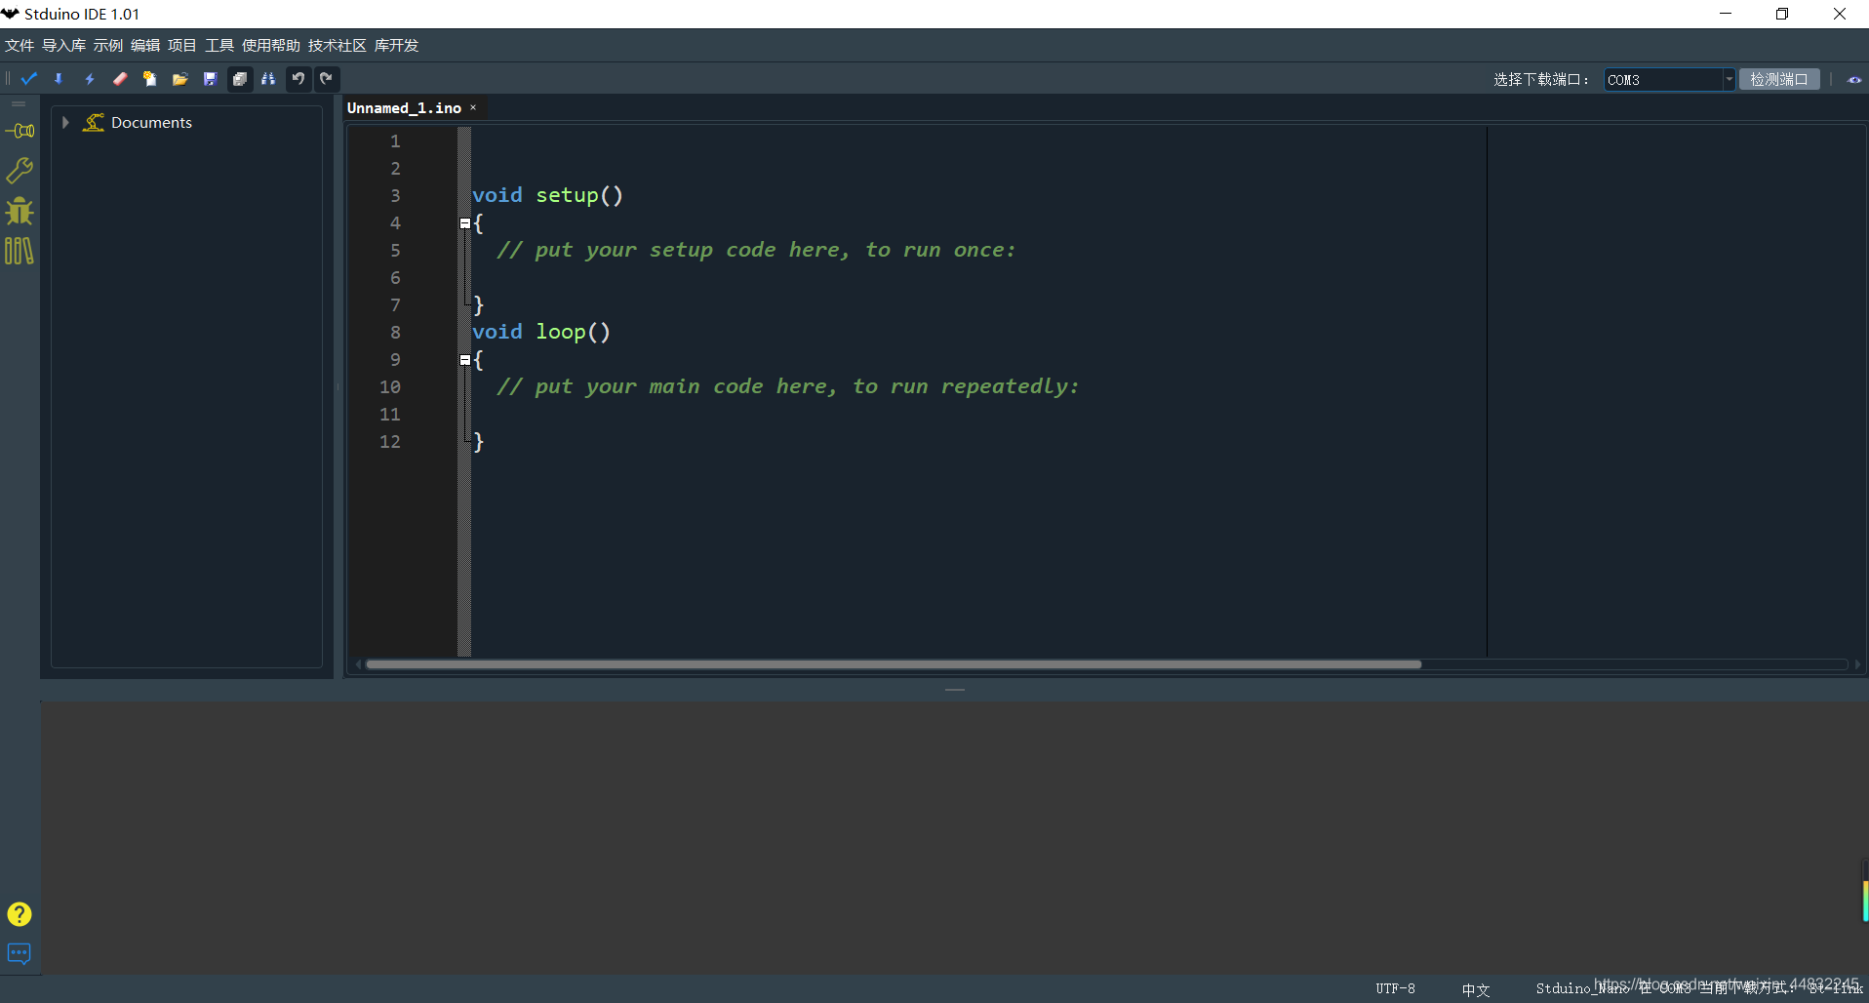The height and width of the screenshot is (1003, 1869).
Task: Open the 文件 menu
Action: pos(20,46)
